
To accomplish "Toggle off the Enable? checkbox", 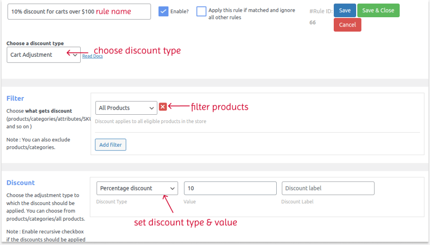I will coord(163,11).
